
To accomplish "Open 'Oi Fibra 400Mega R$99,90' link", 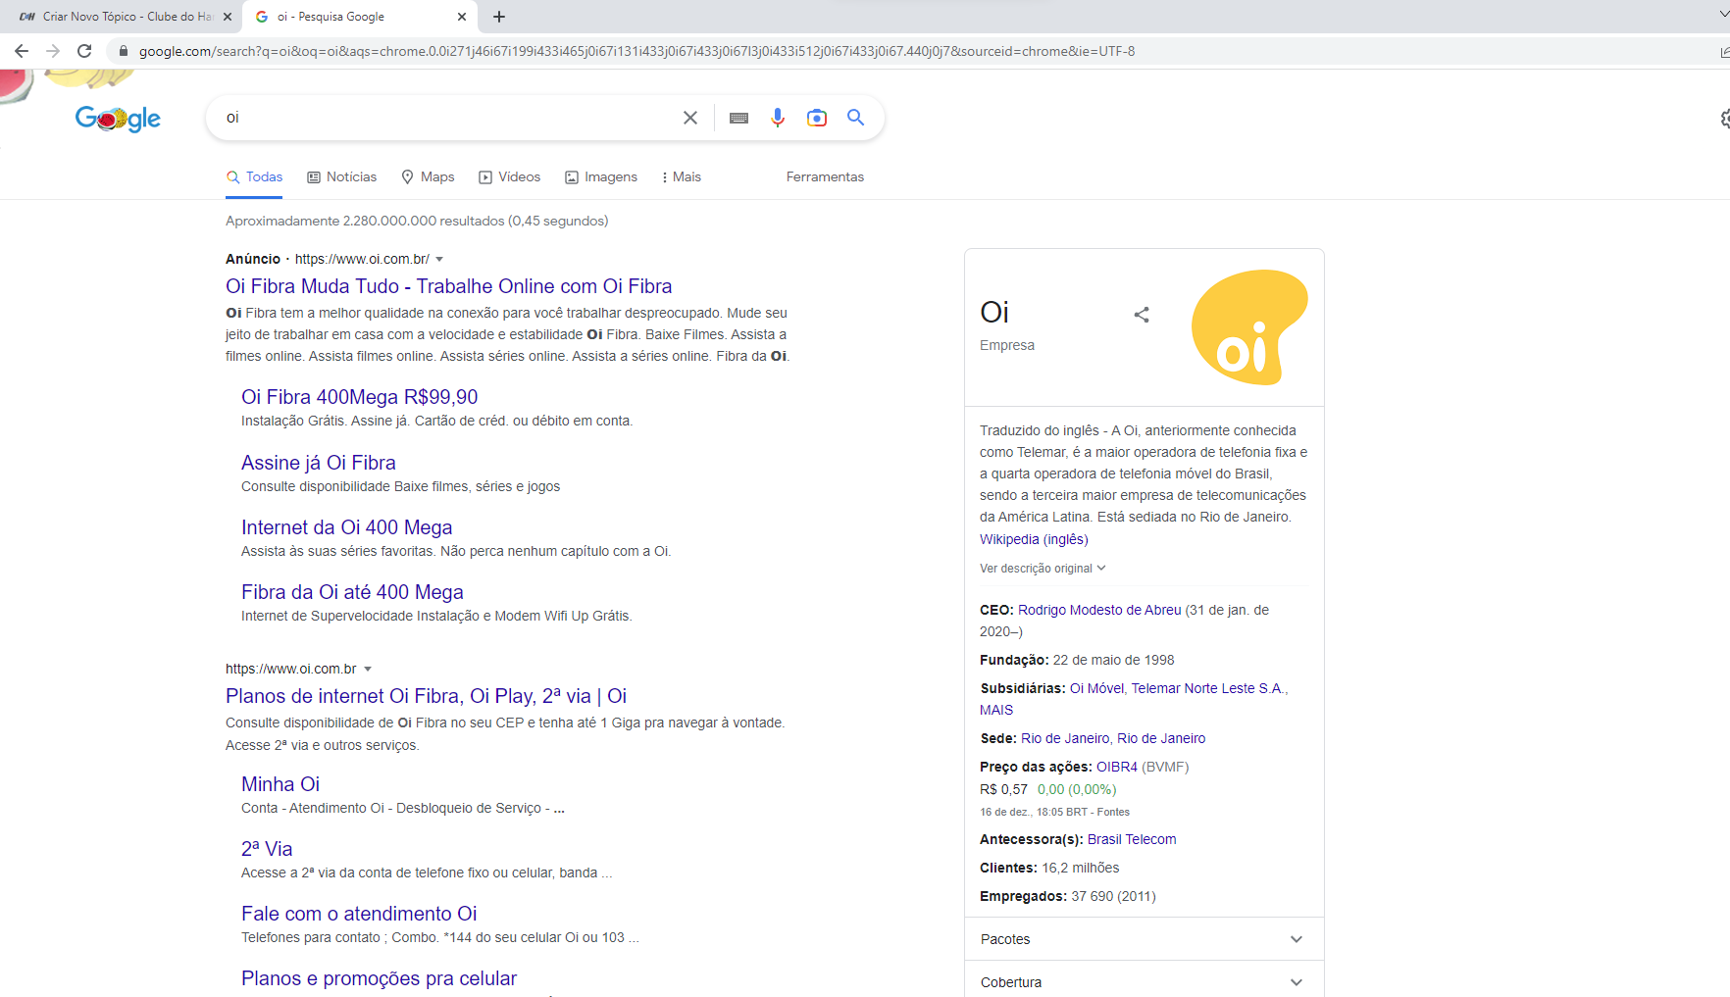I will pyautogui.click(x=360, y=397).
